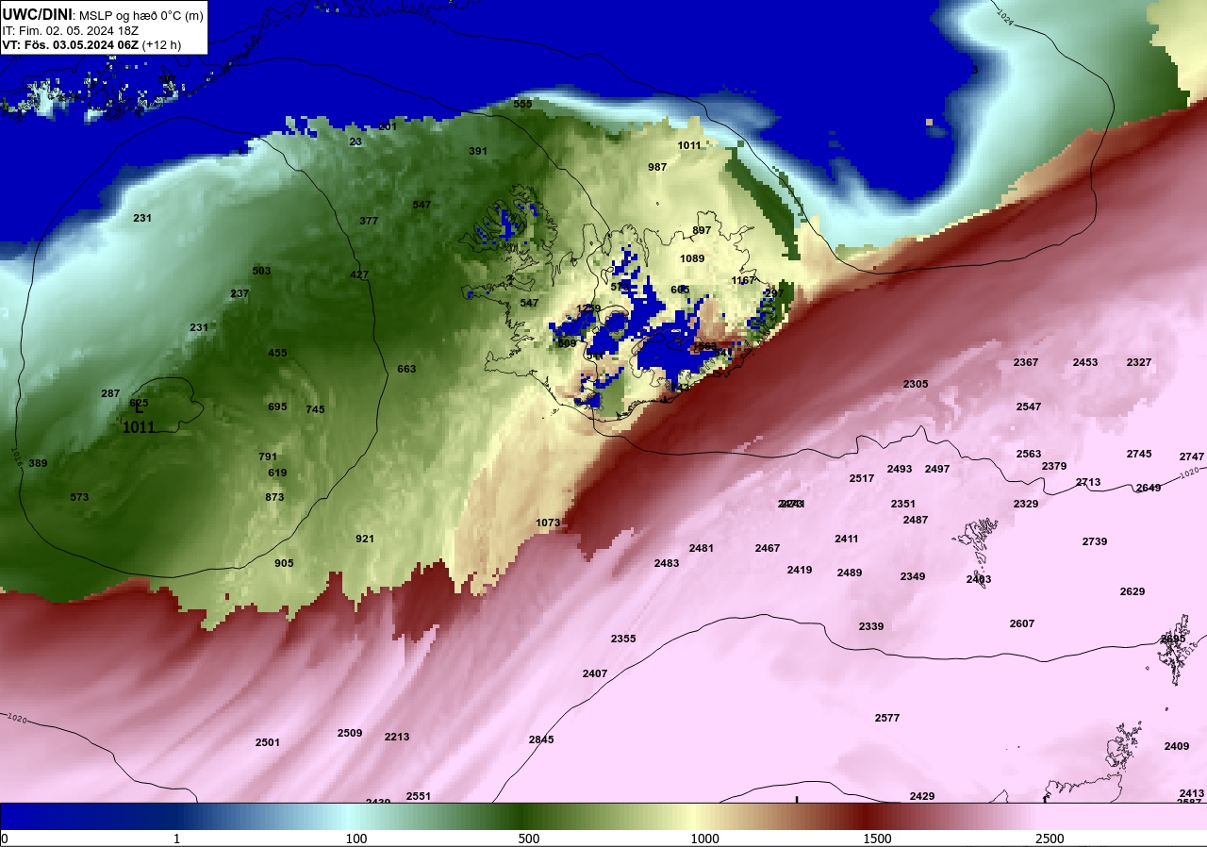Click the 905 height value

pos(284,563)
